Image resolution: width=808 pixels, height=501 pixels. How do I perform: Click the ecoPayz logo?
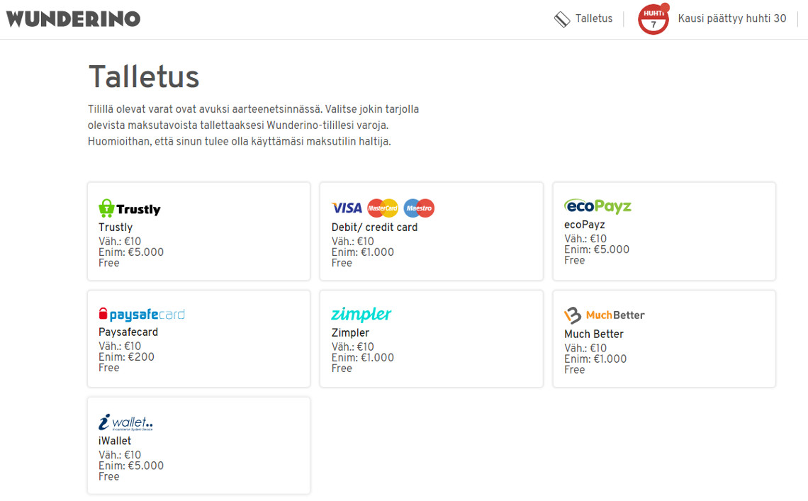pos(597,206)
